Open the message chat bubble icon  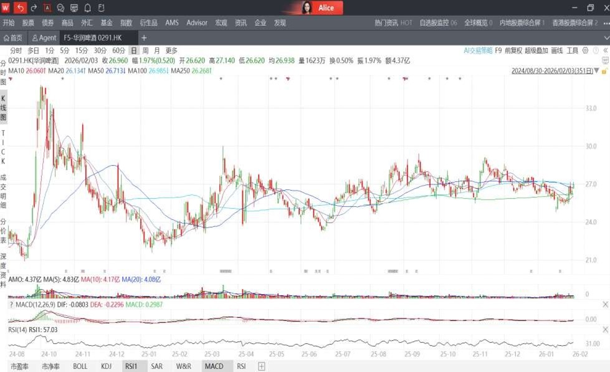pyautogui.click(x=60, y=7)
